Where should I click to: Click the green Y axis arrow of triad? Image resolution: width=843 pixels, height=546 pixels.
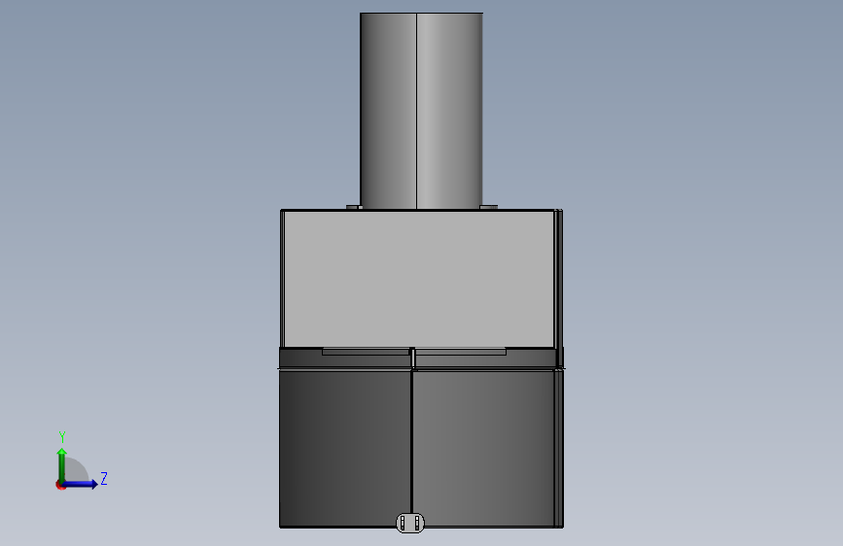62,465
